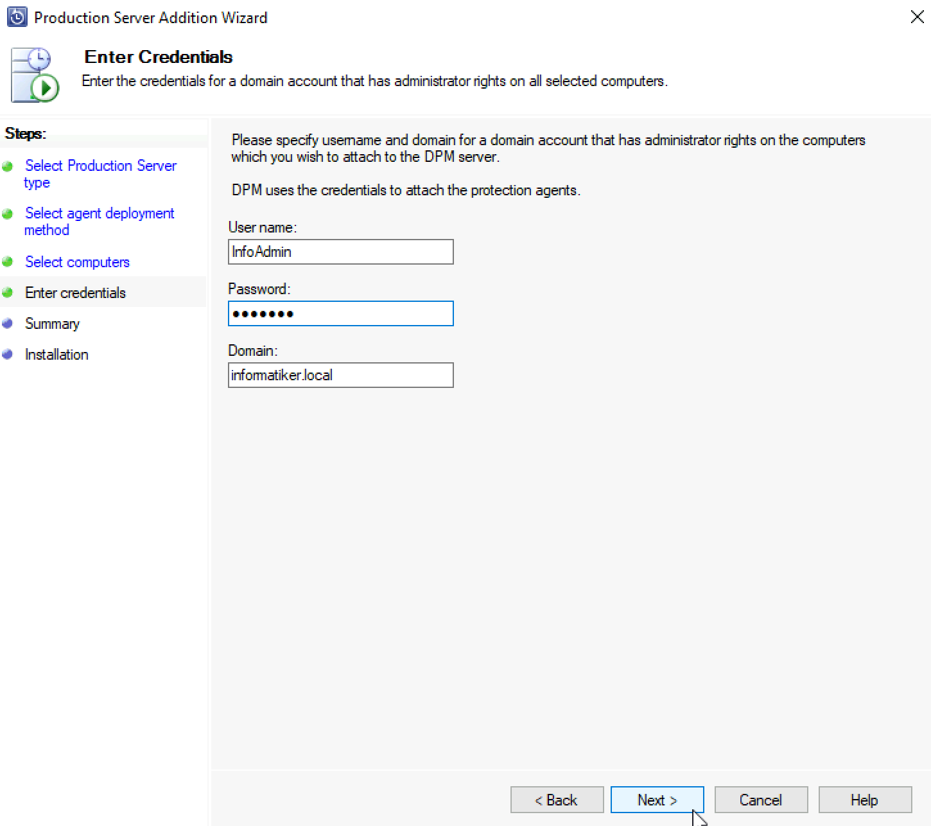Click the server clock icon beside Enter Credentials
Screen dimensions: 931x826
[x=35, y=75]
